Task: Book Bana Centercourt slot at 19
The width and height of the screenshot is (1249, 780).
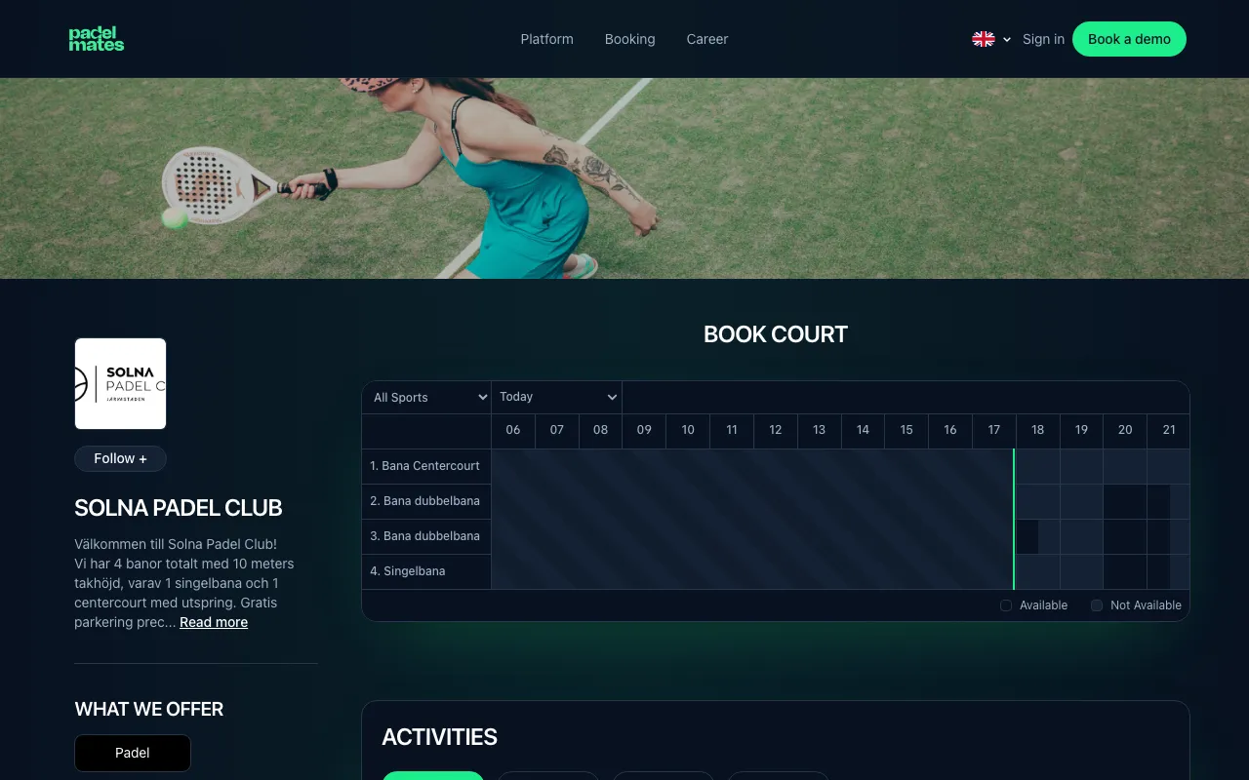Action: click(x=1081, y=466)
